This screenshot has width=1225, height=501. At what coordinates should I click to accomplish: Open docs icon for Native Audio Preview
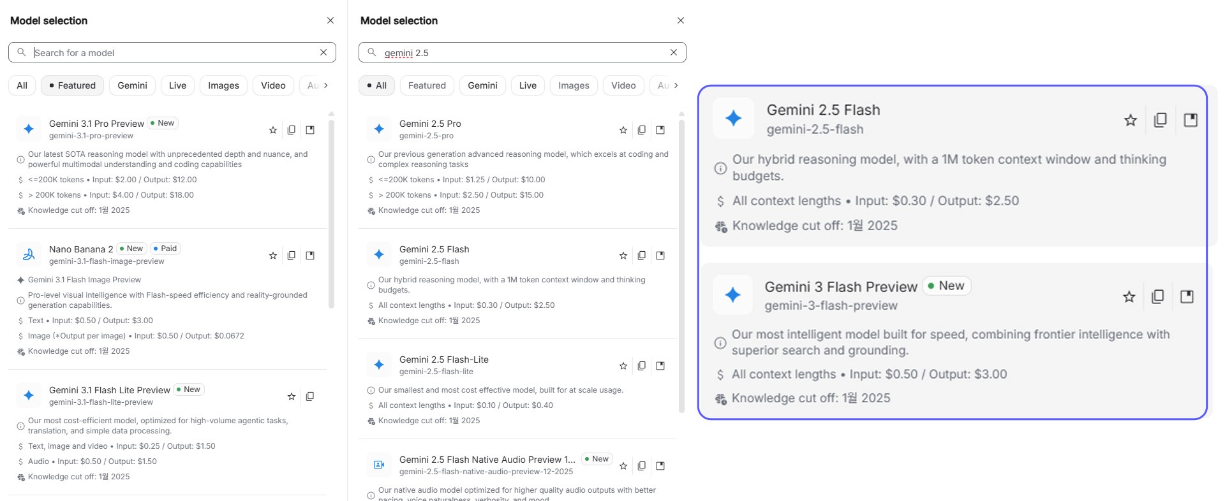[660, 466]
